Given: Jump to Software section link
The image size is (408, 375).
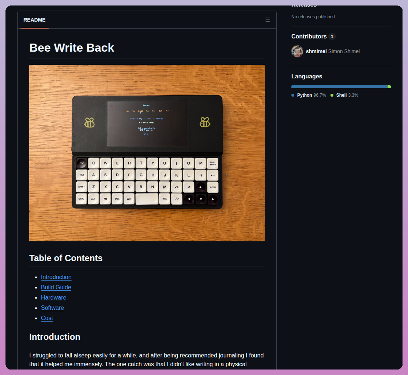Looking at the screenshot, I should tap(52, 308).
